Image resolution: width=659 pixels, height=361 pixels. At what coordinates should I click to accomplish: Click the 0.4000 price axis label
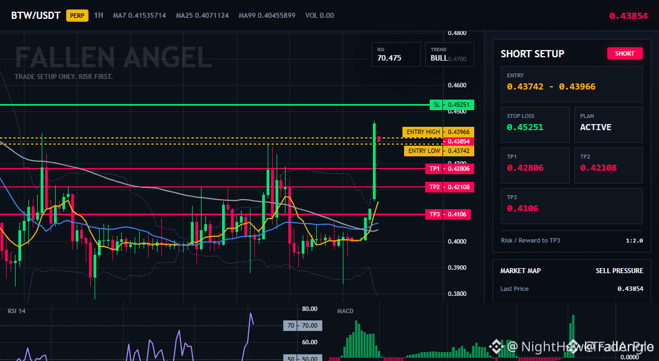(x=457, y=241)
